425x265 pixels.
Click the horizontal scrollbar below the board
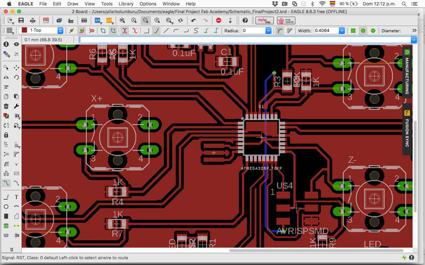click(x=316, y=250)
